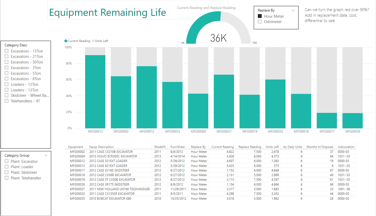Open the Category Group dropdown chevron
This screenshot has width=376, height=216.
pos(46,155)
